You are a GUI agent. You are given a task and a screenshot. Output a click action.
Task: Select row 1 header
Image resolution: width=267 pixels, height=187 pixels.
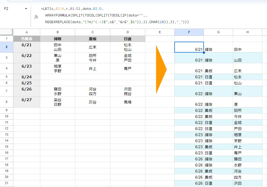(x=6, y=39)
